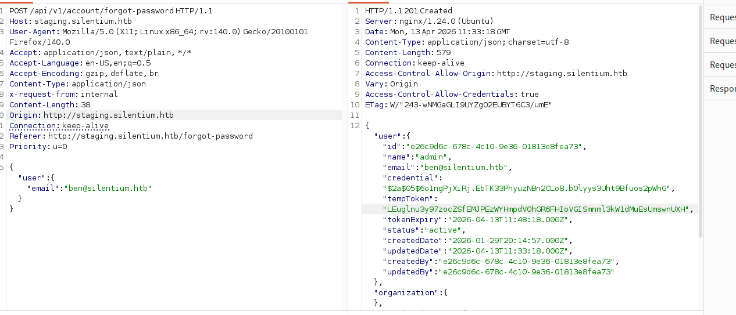Viewport: 736px width, 315px height.
Task: Click the POST /api/v1/account/forgot-password request line
Action: point(110,11)
